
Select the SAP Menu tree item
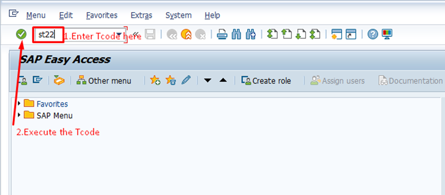55,116
